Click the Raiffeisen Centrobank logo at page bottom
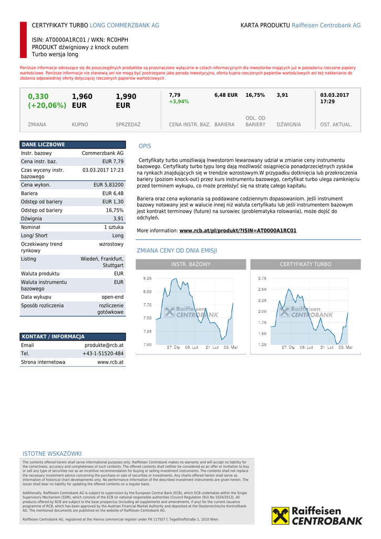The image size is (381, 539). pos(317,515)
